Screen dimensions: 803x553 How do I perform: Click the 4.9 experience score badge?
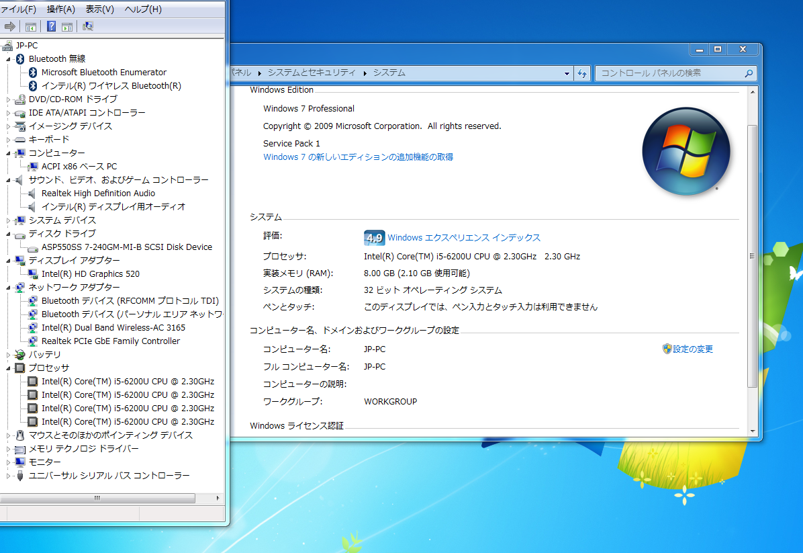[375, 238]
